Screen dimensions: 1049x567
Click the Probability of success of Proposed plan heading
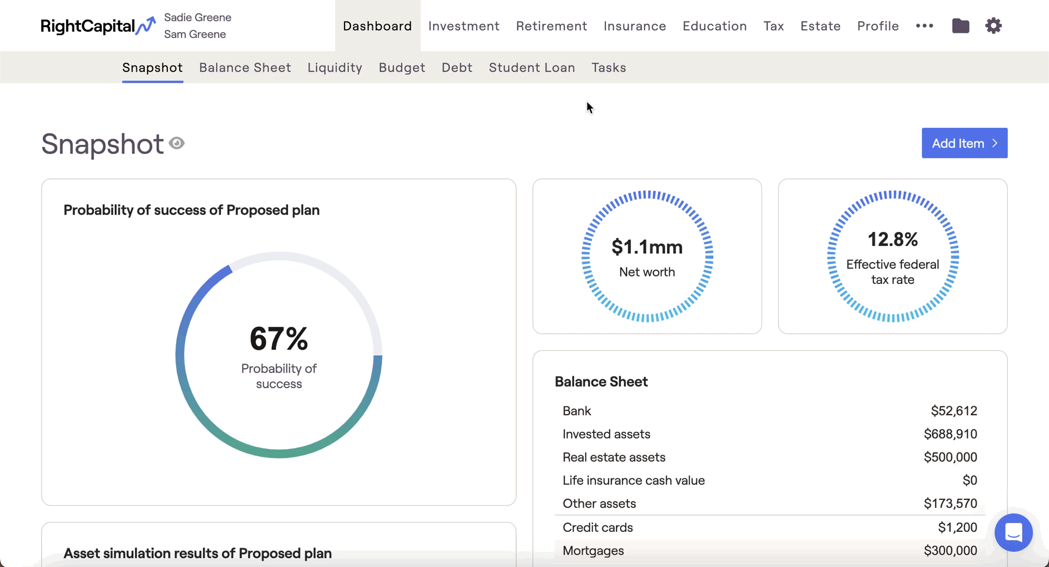coord(191,210)
